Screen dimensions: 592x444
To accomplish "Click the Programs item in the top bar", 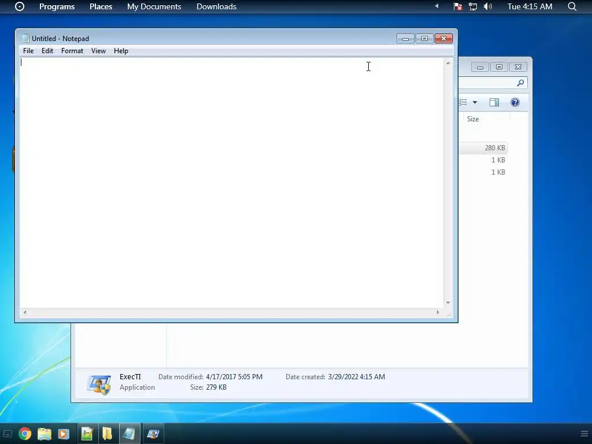I will (57, 6).
